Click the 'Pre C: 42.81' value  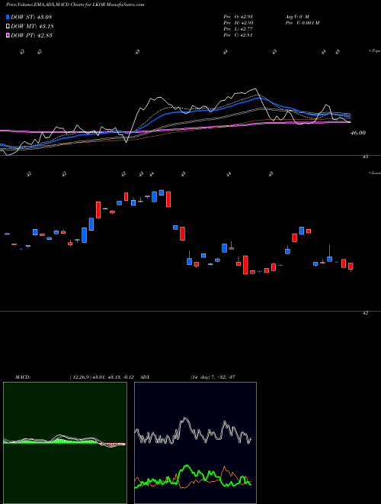239,34
